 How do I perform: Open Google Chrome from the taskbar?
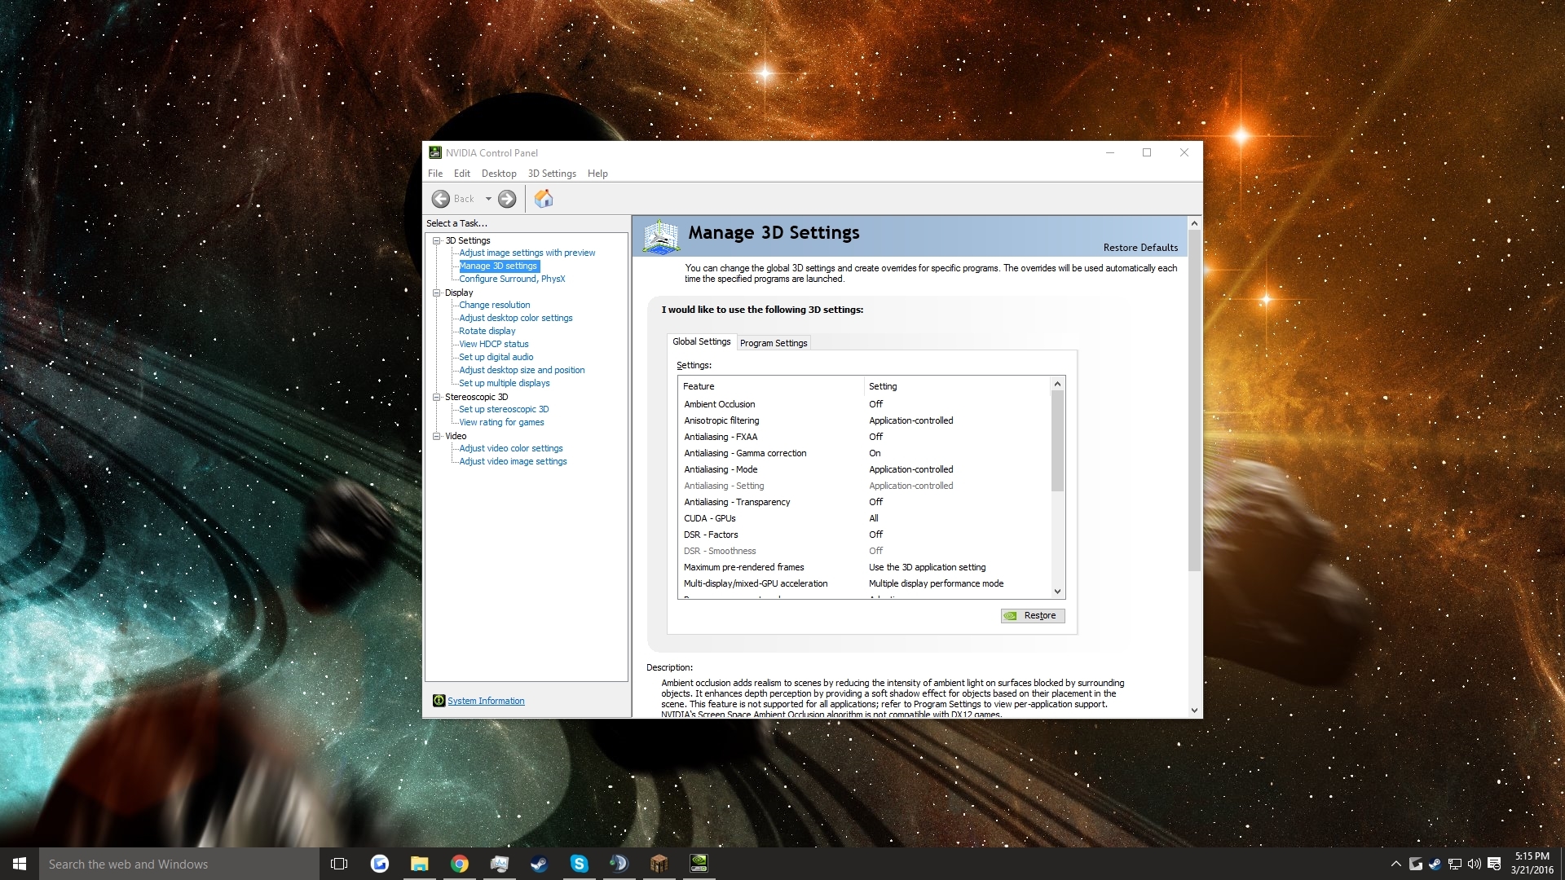(x=460, y=864)
